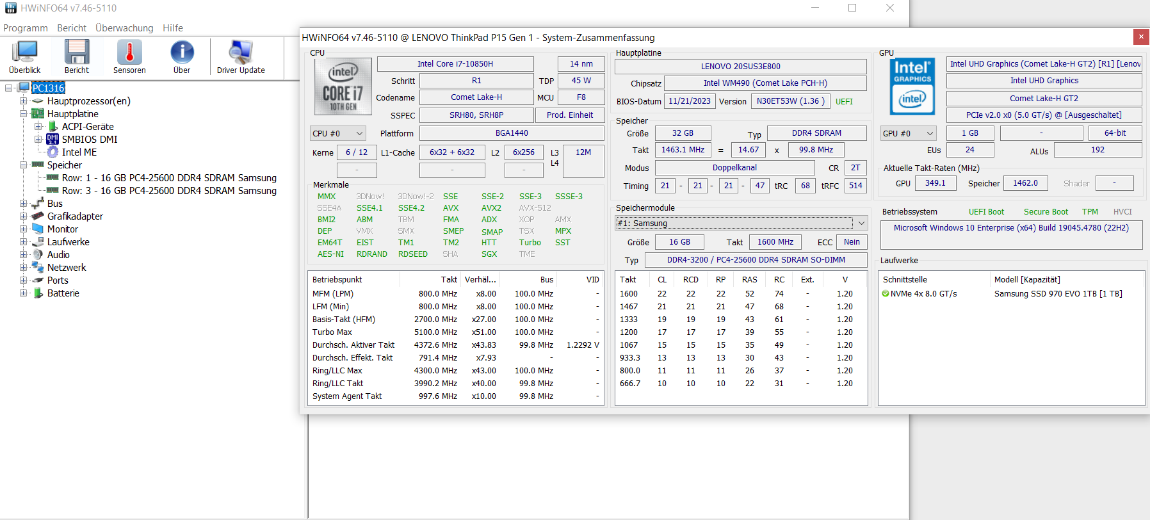Click the BIOS version N30ET53W field
Image resolution: width=1150 pixels, height=520 pixels.
pos(791,101)
